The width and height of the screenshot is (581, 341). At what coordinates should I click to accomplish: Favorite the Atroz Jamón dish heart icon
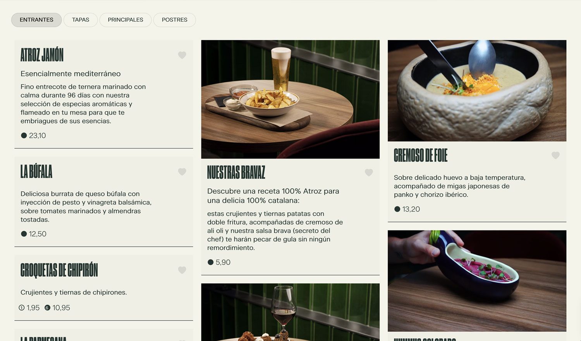tap(182, 55)
